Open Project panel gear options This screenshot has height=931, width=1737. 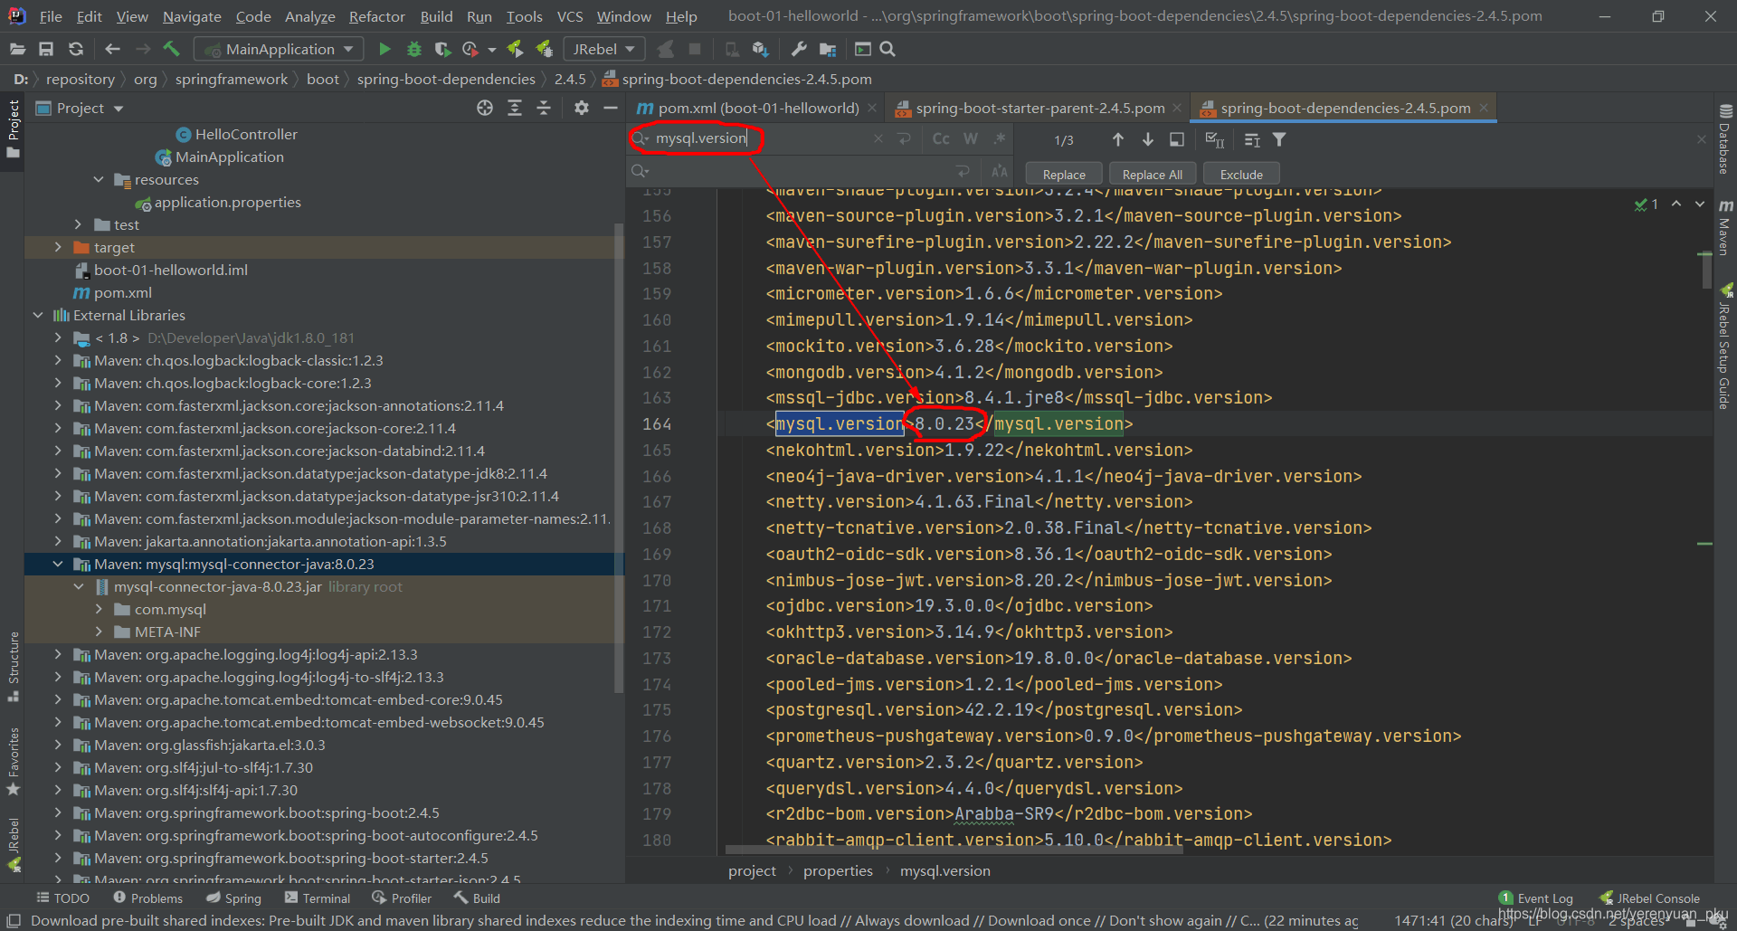click(x=582, y=108)
